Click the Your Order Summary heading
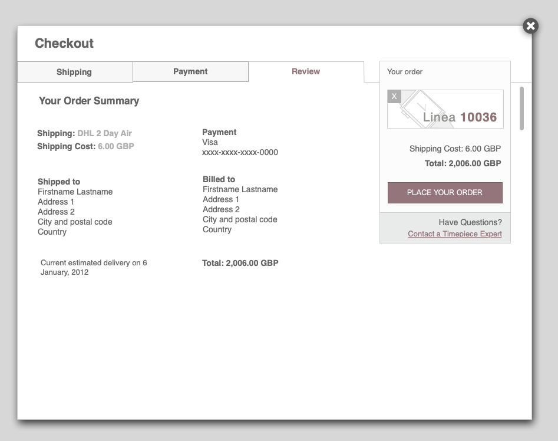Viewport: 558px width, 441px height. [x=88, y=101]
